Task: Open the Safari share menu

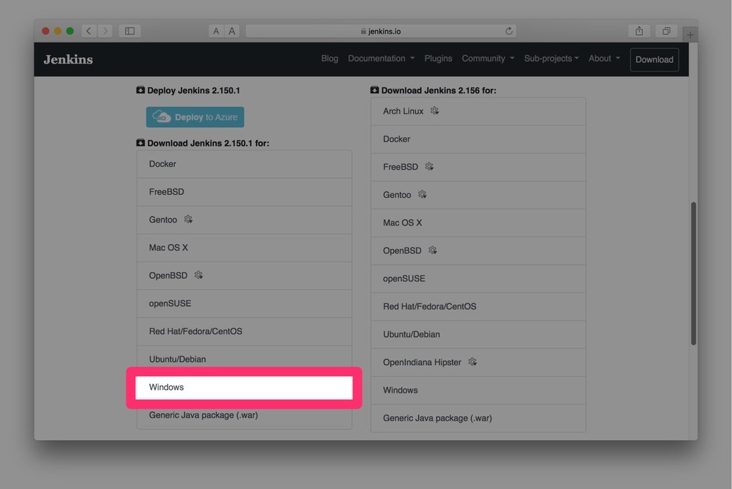Action: point(639,31)
